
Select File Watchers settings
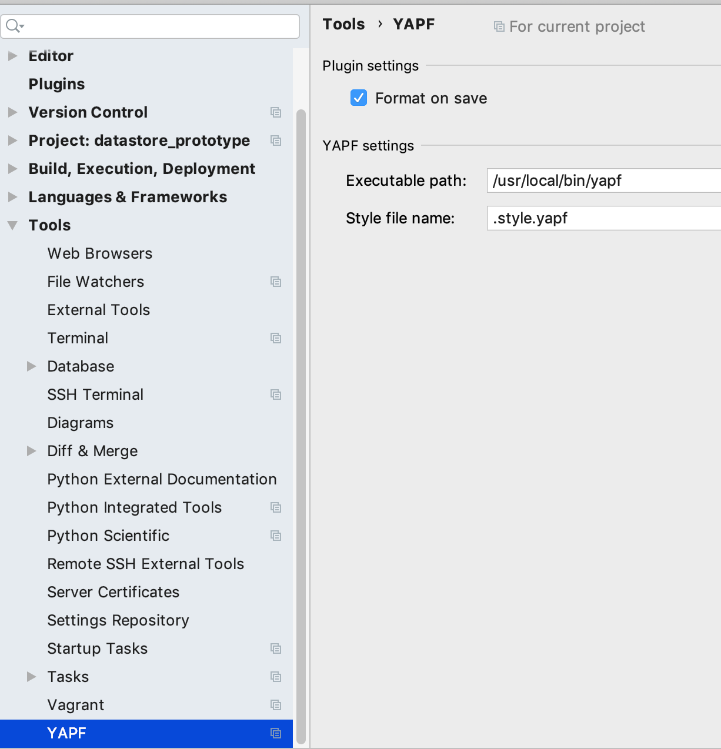[96, 282]
